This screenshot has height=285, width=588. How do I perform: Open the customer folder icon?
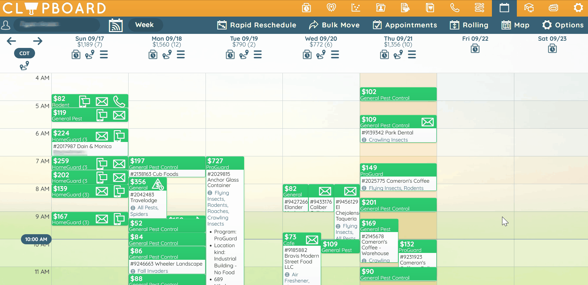pos(381,8)
